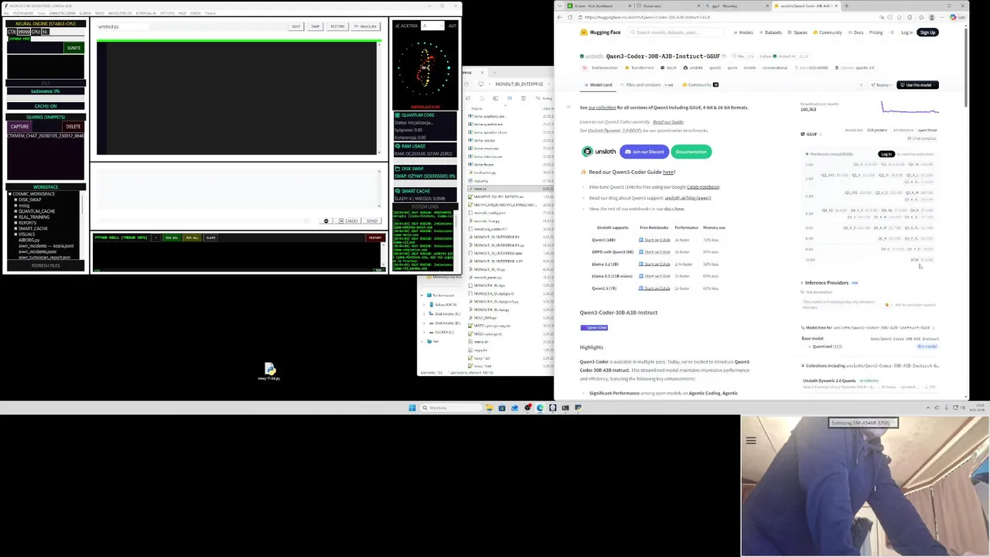Click the SMART CACHE panel icon
Image resolution: width=990 pixels, height=557 pixels.
click(398, 191)
